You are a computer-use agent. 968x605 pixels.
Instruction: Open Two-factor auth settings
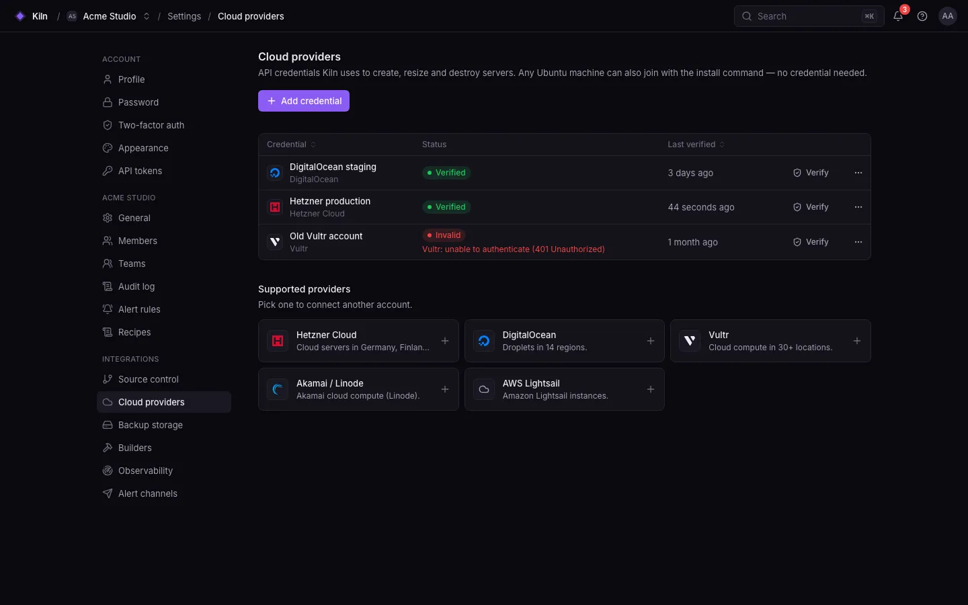[x=164, y=125]
